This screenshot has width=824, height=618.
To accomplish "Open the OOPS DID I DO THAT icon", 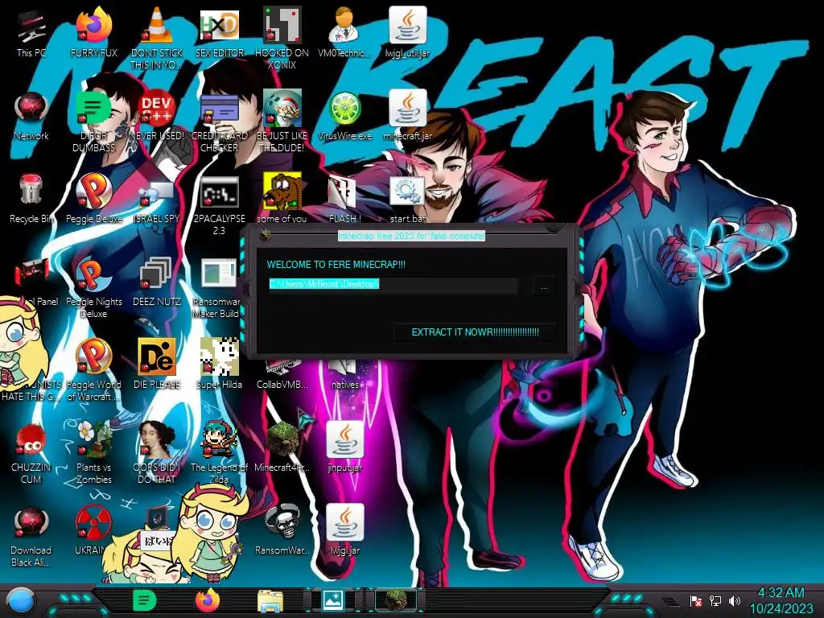I will 157,453.
